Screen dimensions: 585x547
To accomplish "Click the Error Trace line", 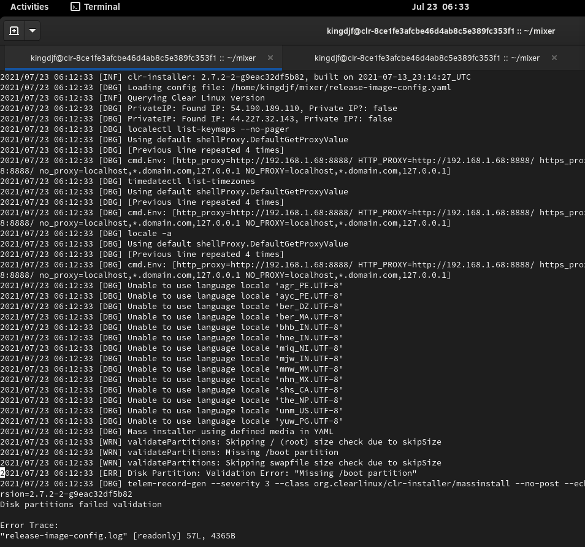I will (x=28, y=525).
